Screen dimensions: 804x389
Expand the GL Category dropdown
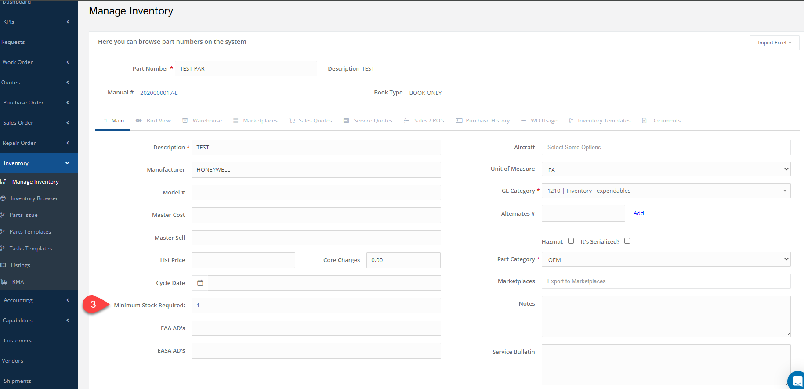[666, 191]
